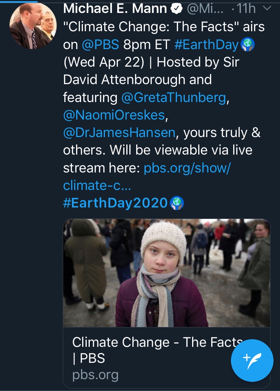Open the #EarthDay hashtag
Screen dimensions: 280x391
coord(207,45)
